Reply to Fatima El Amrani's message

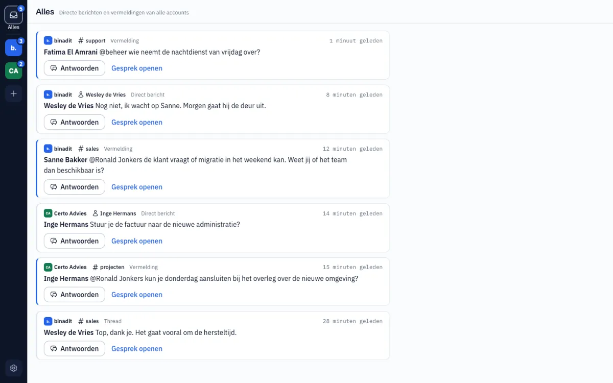[x=75, y=68]
